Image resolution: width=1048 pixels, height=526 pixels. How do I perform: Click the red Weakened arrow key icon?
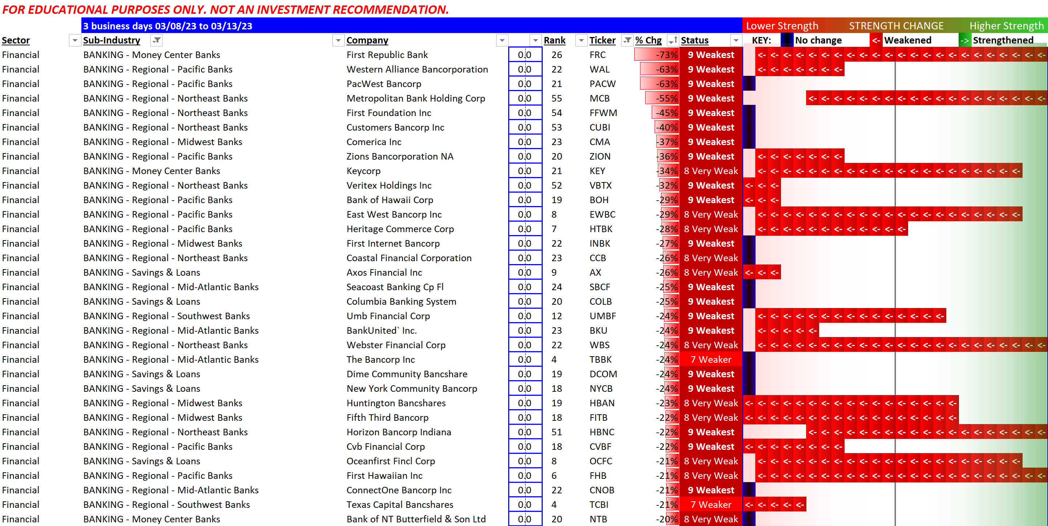[876, 40]
